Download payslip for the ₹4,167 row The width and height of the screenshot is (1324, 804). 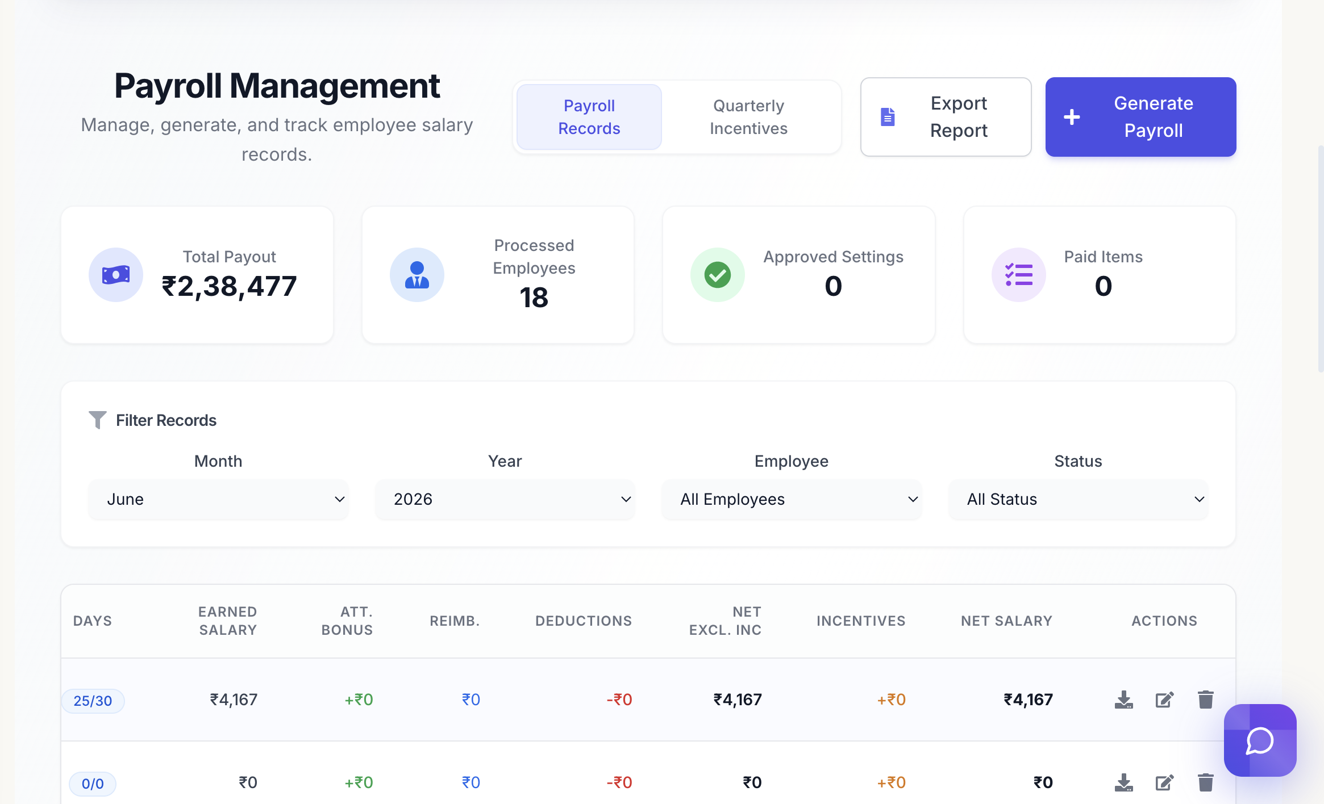1123,700
